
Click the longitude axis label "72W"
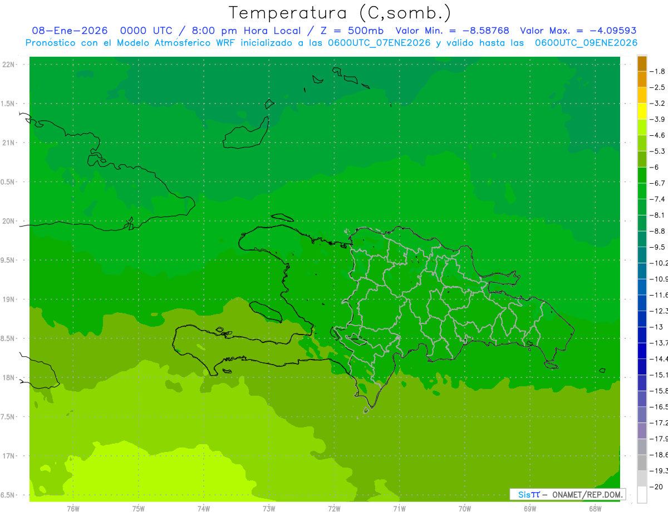[x=334, y=509]
